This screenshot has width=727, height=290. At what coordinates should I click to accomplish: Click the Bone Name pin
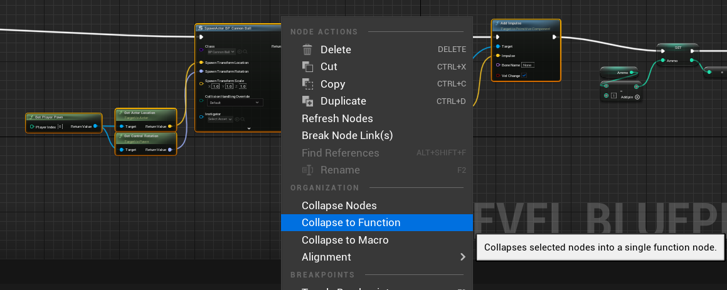click(498, 65)
